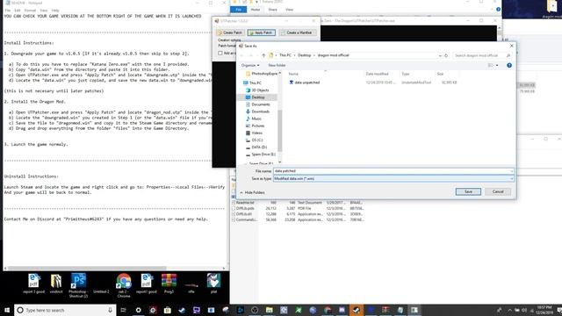Click forward arrow in Save As dialog
562x316 pixels.
(251, 55)
